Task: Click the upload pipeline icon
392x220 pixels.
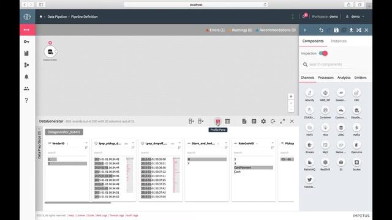Action: [351, 30]
